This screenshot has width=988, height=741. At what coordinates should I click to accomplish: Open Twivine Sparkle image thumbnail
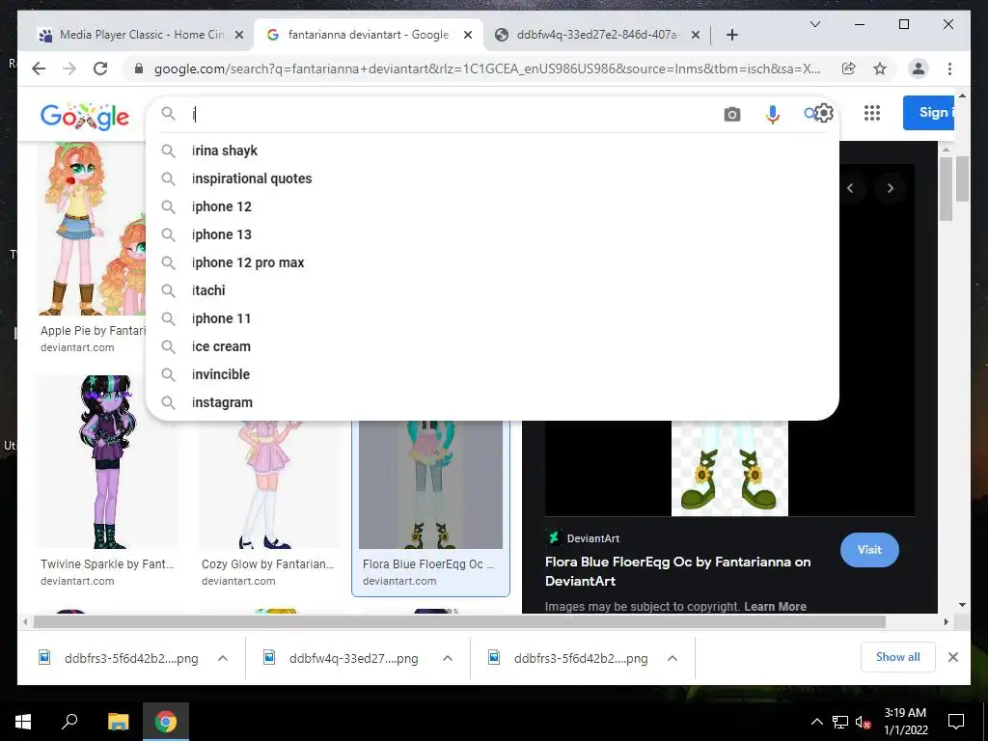(106, 461)
